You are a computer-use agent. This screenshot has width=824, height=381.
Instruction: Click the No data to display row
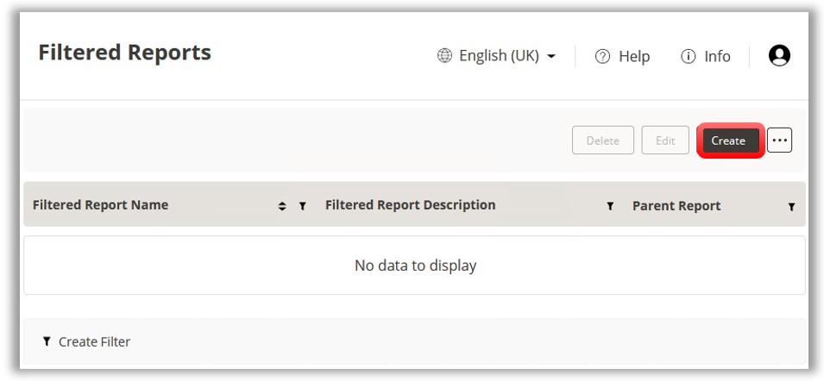(415, 265)
